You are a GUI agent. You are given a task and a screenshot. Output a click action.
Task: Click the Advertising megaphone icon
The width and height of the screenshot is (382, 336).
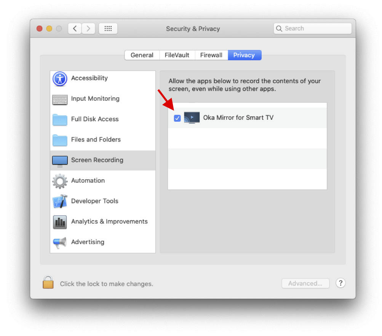click(x=60, y=243)
